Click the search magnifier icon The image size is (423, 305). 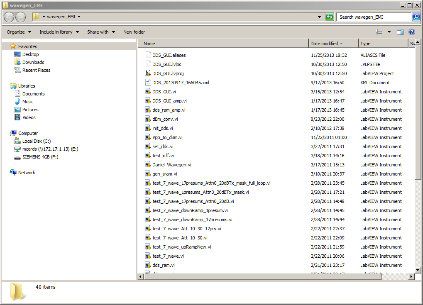point(416,17)
